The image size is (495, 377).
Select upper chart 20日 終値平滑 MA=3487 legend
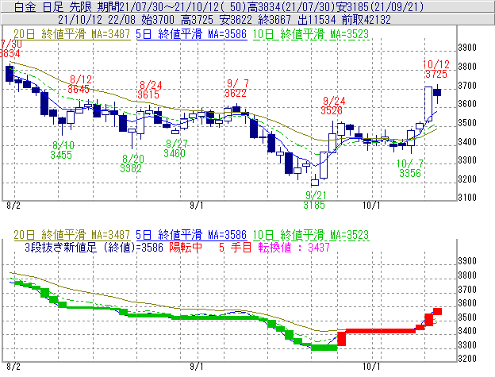pos(71,34)
